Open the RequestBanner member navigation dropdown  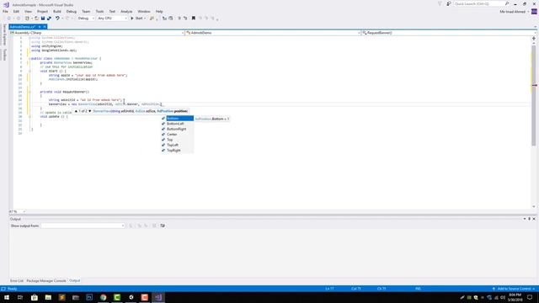[x=448, y=33]
